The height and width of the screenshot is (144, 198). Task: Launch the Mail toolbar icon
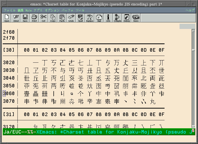(99, 18)
